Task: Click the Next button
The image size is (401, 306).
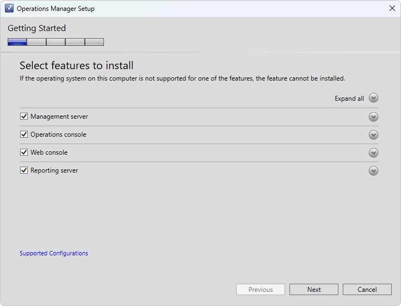Action: click(314, 289)
